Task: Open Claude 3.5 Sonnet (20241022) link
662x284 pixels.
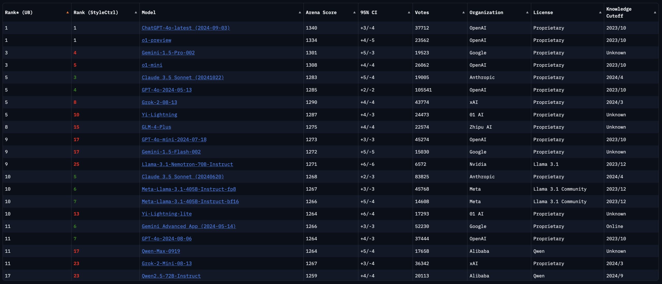Action: click(x=183, y=78)
